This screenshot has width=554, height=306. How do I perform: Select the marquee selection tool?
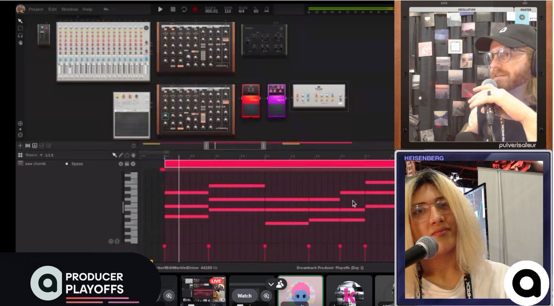click(20, 28)
